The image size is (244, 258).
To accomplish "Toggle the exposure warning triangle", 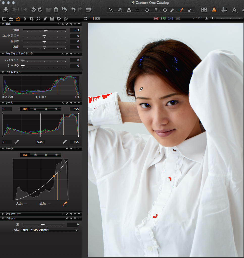I will (214, 10).
